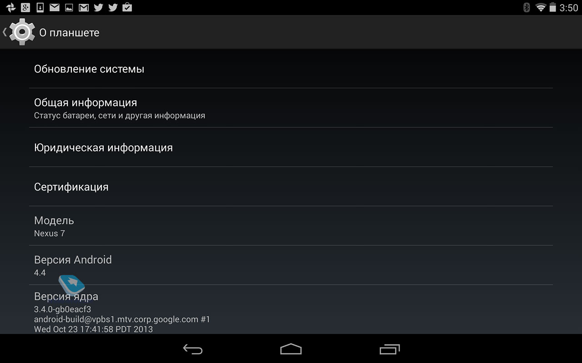Open Обновление системы
The width and height of the screenshot is (582, 363).
[x=291, y=69]
